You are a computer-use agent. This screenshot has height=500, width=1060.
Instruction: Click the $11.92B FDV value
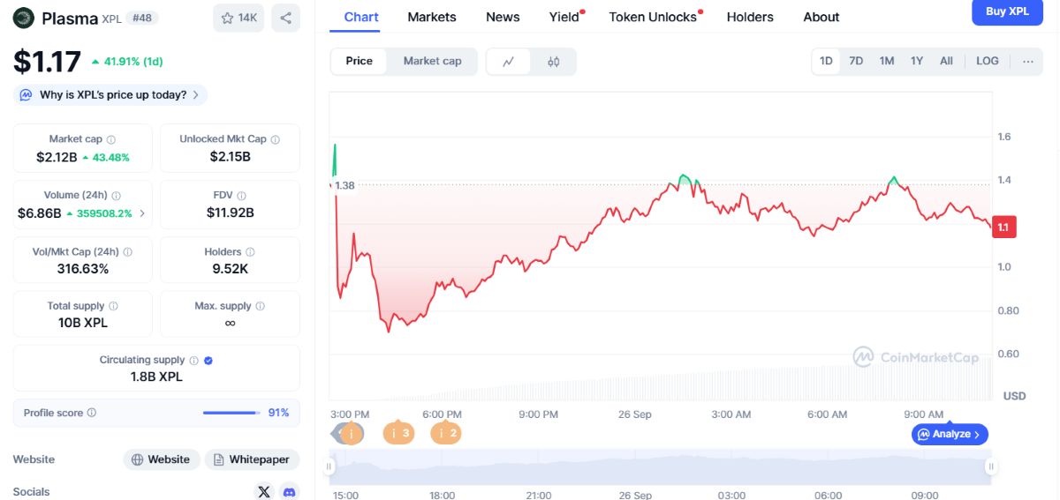[x=230, y=213]
